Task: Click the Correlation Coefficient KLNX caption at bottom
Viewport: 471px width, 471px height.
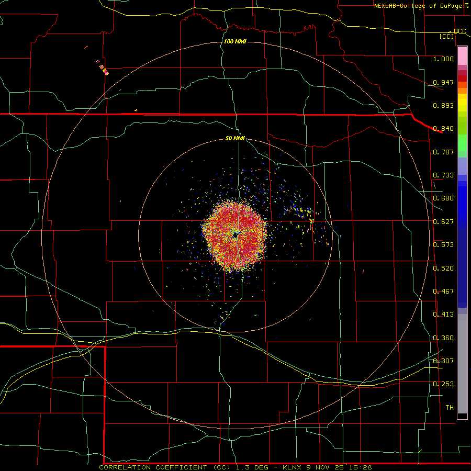Action: point(235,467)
